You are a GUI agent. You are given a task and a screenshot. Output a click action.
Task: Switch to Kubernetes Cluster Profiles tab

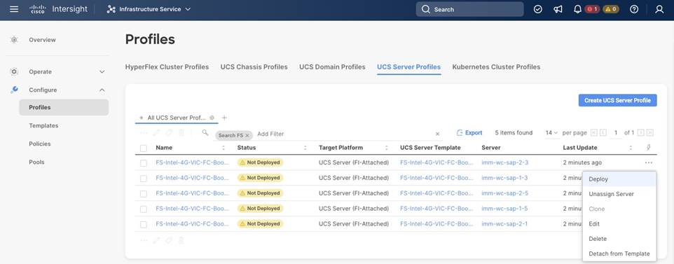(x=496, y=67)
